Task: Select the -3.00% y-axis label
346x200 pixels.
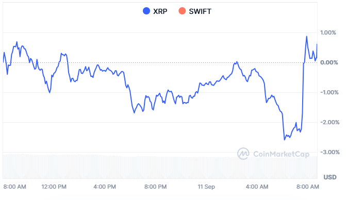Action: coord(329,152)
